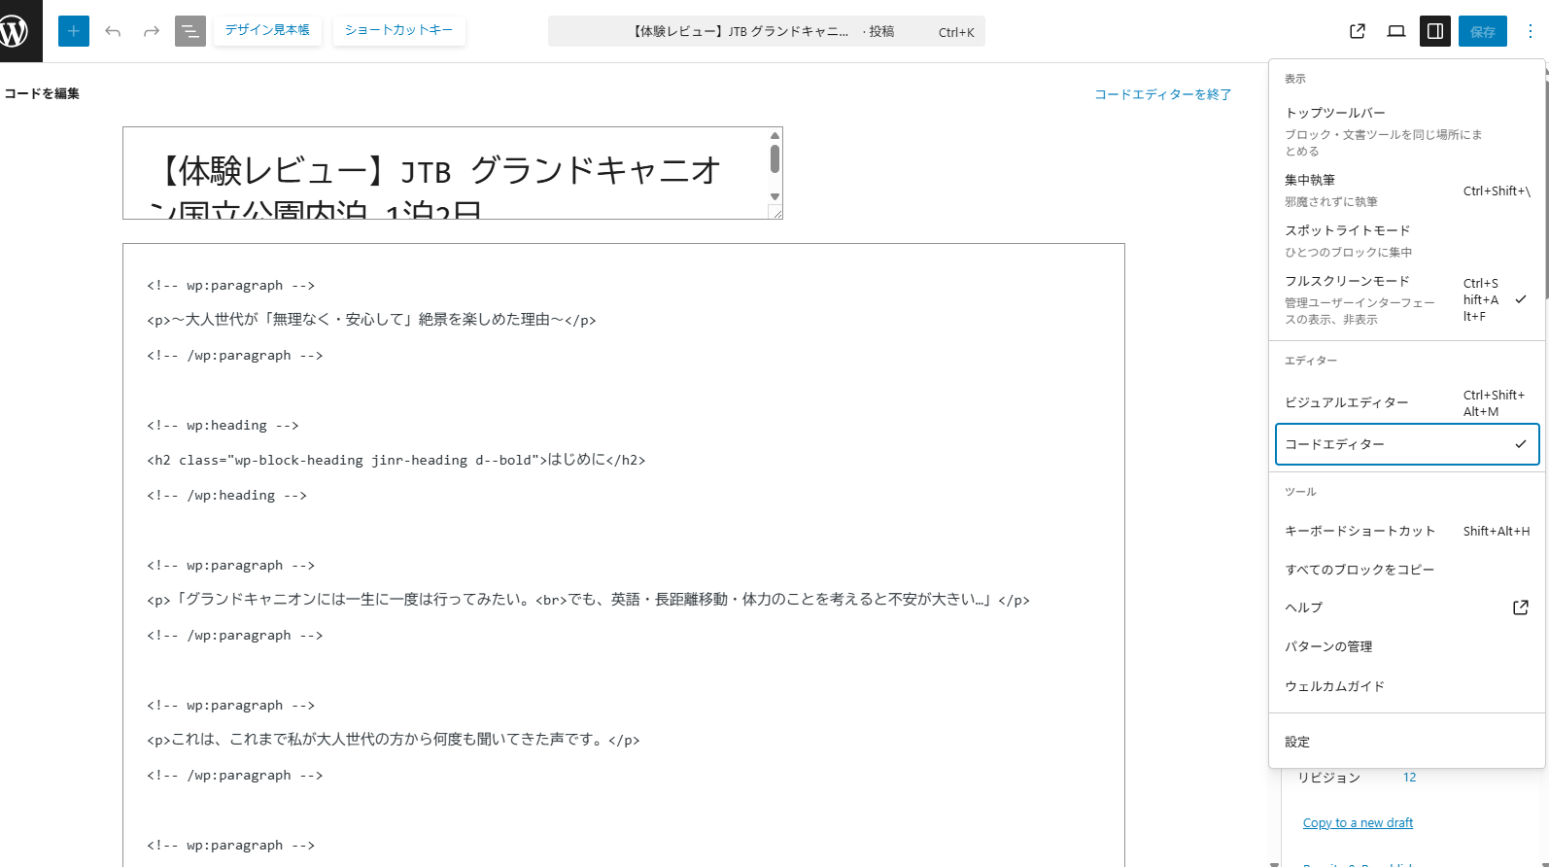Open the device preview icon
This screenshot has width=1549, height=867.
click(1396, 31)
